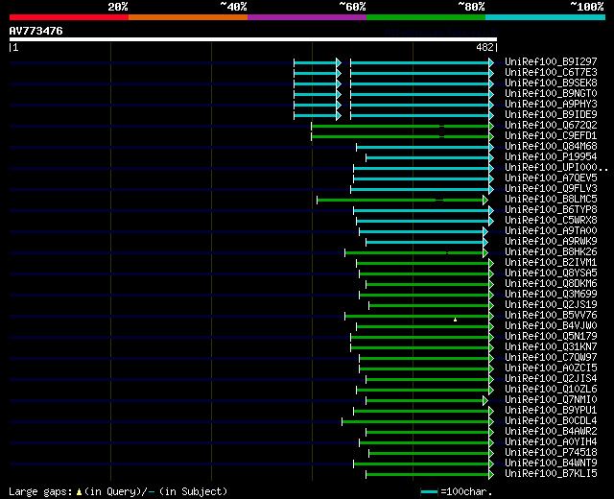
Task: Select the UniRef100_B7KLI5 label
Action: [x=551, y=474]
